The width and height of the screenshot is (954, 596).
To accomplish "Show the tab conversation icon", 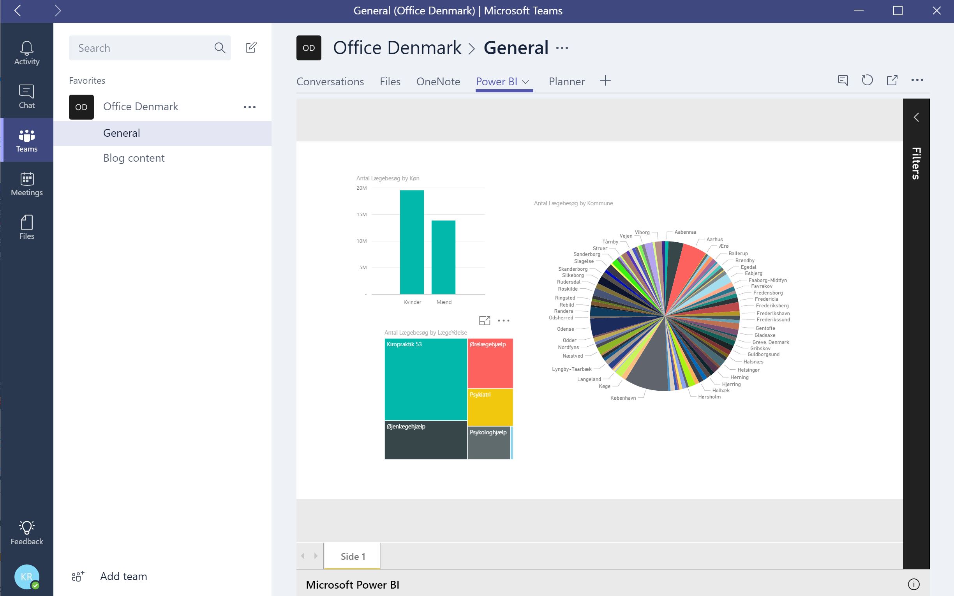I will pos(843,80).
